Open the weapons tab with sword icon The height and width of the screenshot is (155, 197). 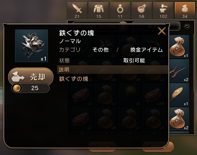point(77,11)
